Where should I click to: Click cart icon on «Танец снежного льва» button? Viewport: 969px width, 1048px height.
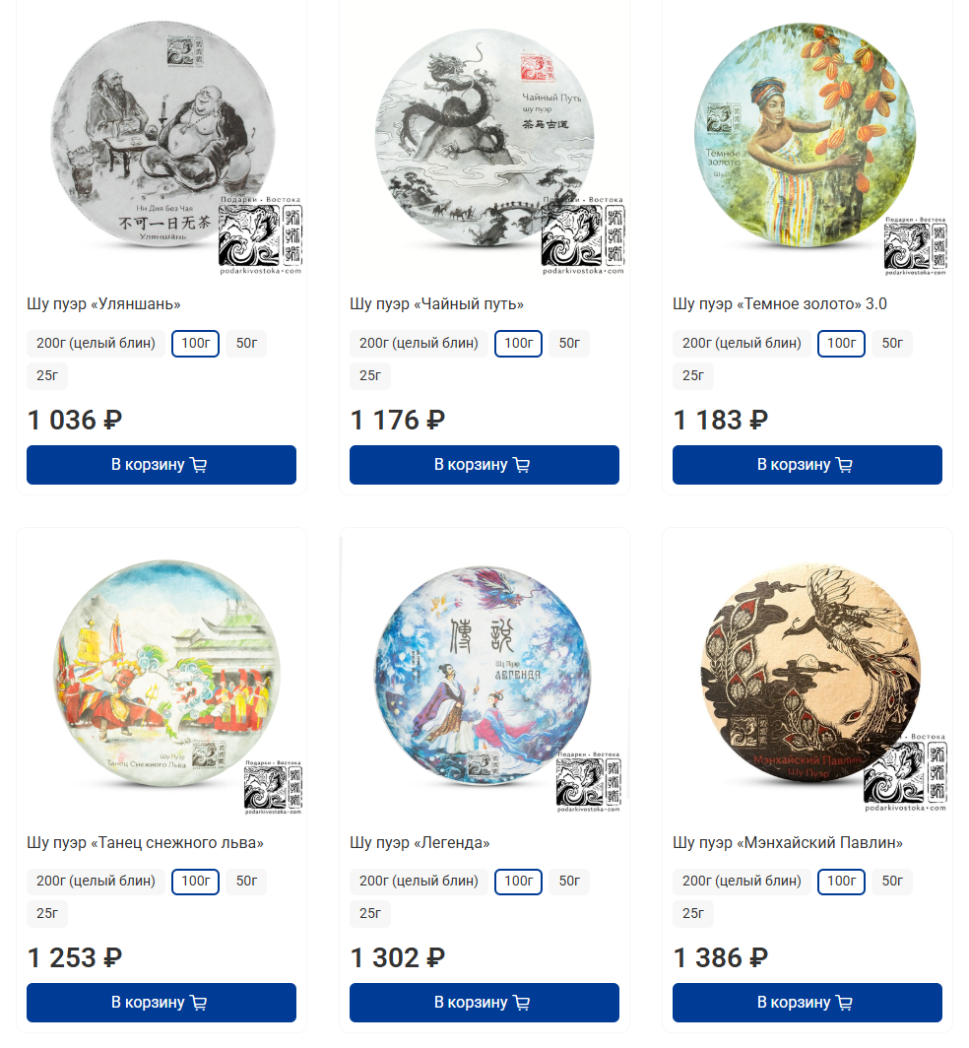click(x=199, y=1002)
